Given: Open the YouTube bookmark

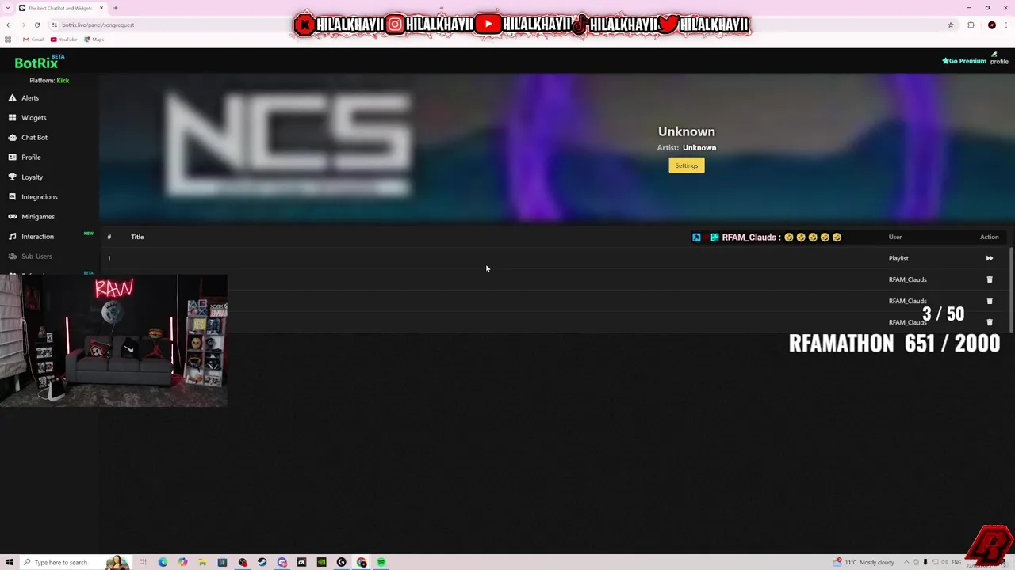Looking at the screenshot, I should coord(63,40).
